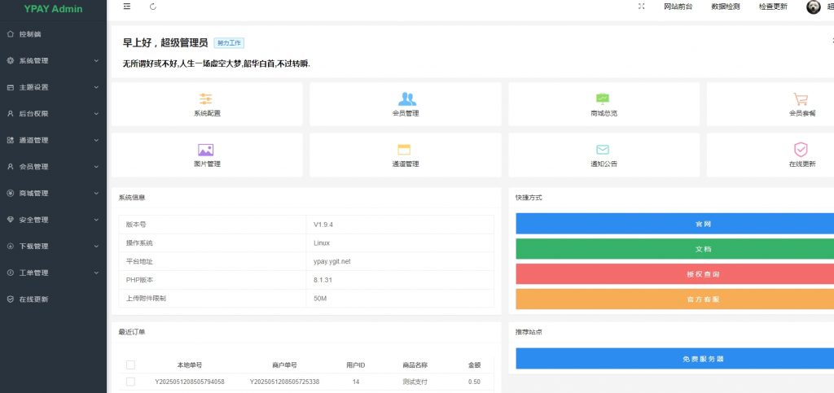Toggle fullscreen icon in top bar
834x393 pixels.
(642, 7)
